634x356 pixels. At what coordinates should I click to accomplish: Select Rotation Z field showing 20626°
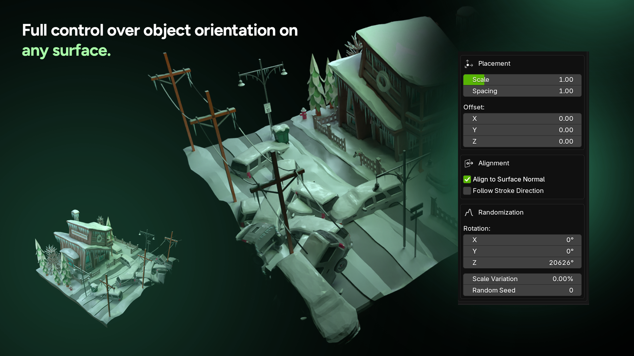click(522, 263)
